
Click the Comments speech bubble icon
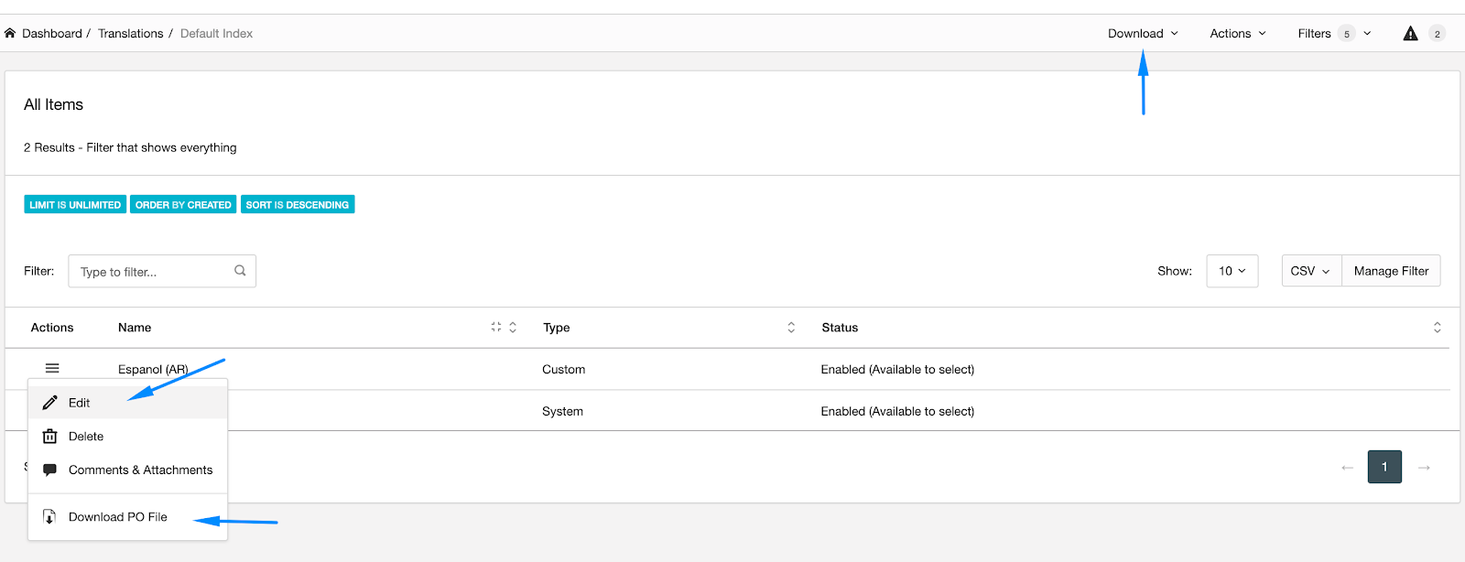pos(50,470)
